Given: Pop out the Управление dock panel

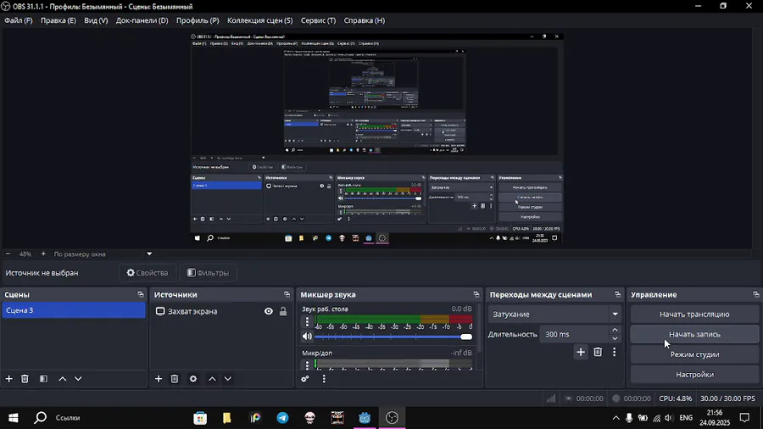Looking at the screenshot, I should pos(755,294).
